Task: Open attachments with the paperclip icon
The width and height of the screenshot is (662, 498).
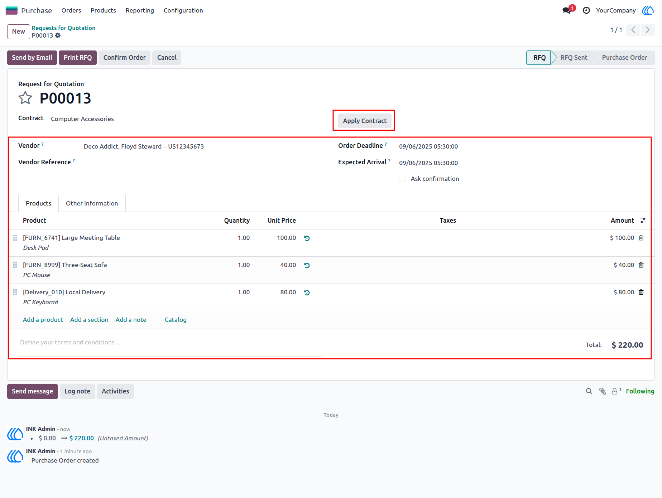Action: pos(603,391)
